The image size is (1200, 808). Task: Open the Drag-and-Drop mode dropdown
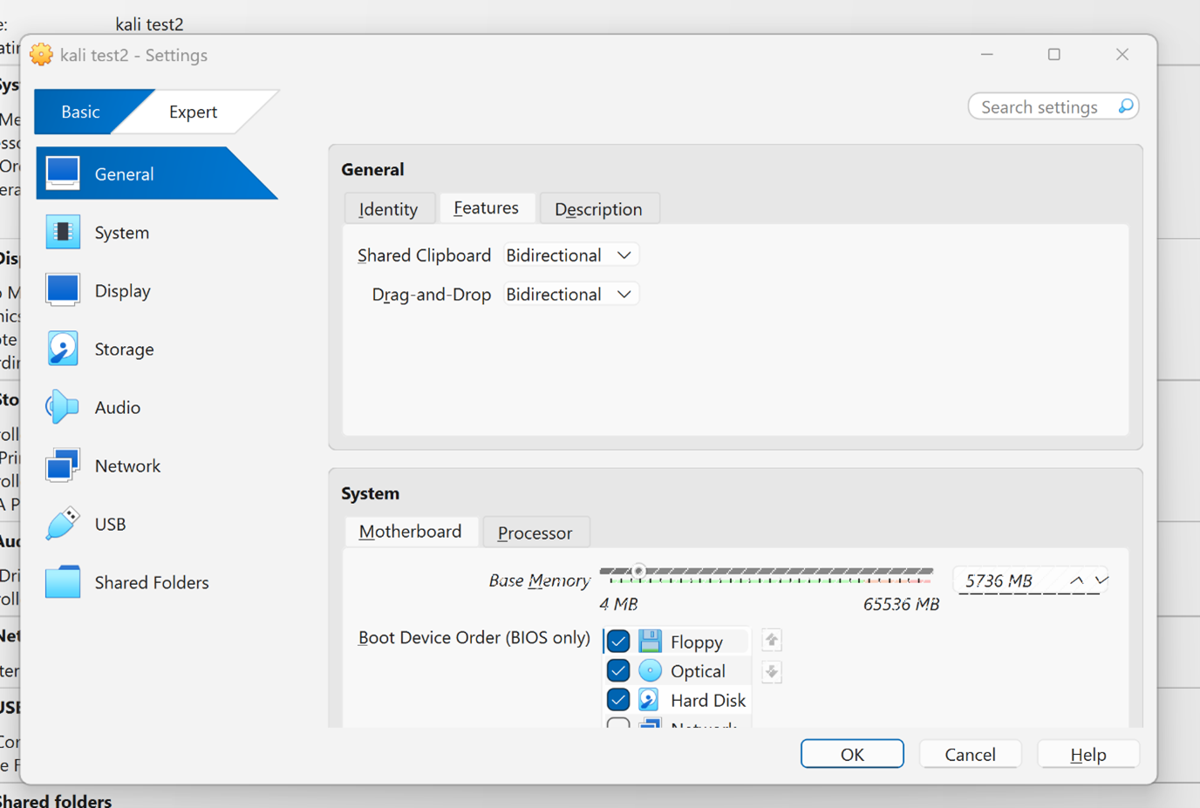pos(570,295)
